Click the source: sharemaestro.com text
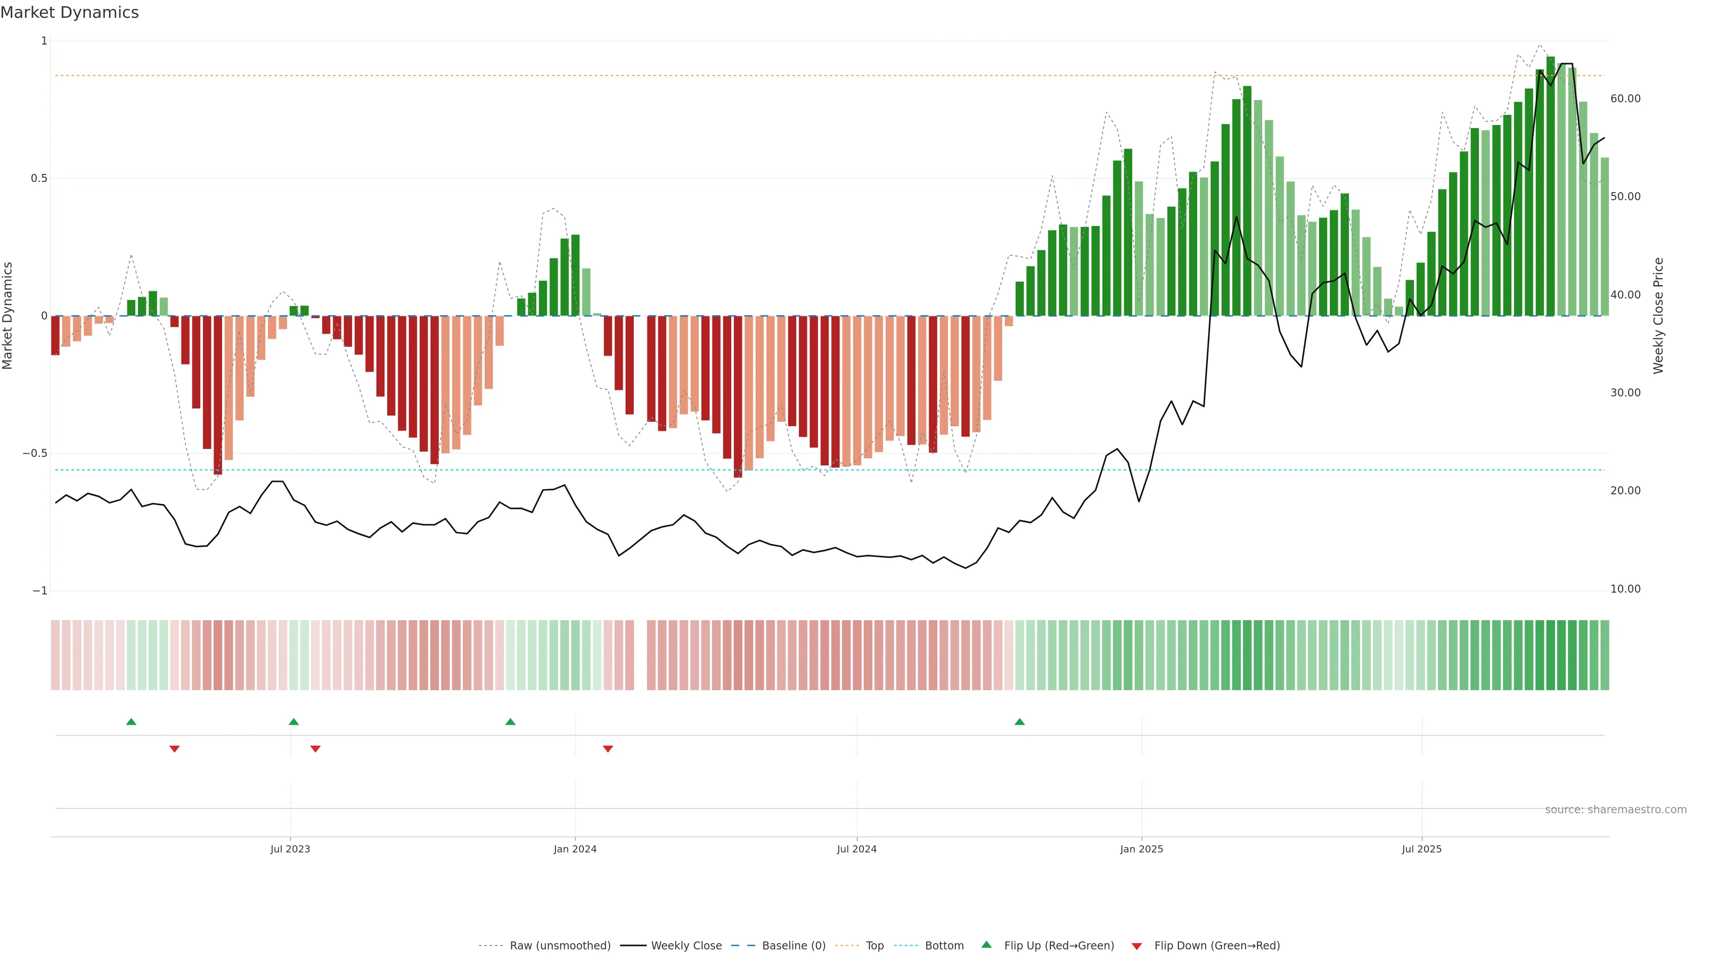This screenshot has height=961, width=1709. point(1616,810)
